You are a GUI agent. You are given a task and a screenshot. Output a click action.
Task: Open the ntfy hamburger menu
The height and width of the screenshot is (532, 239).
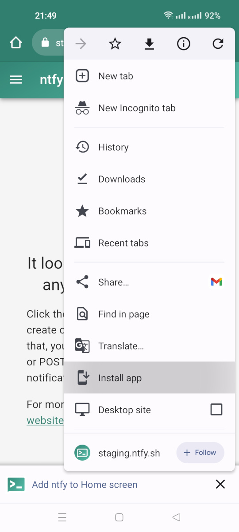[16, 80]
